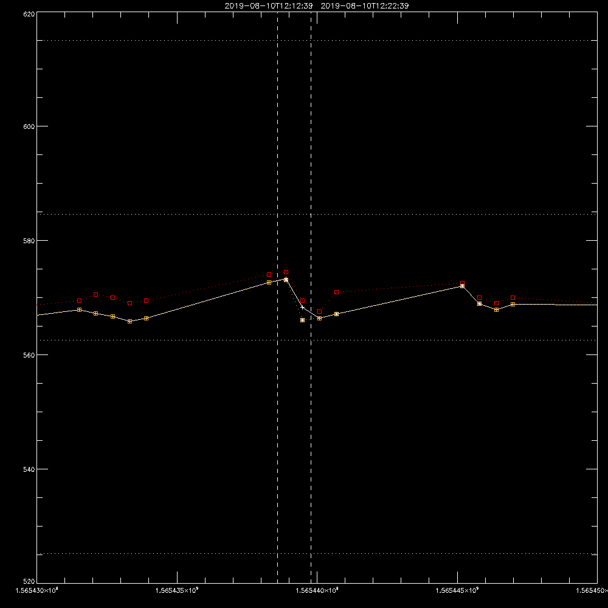Click the orange marker lying below the solid line

[x=302, y=320]
